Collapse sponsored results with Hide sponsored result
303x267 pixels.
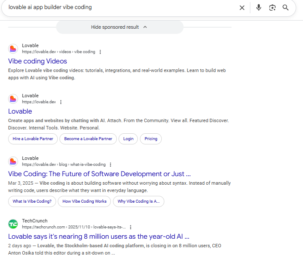click(x=119, y=27)
